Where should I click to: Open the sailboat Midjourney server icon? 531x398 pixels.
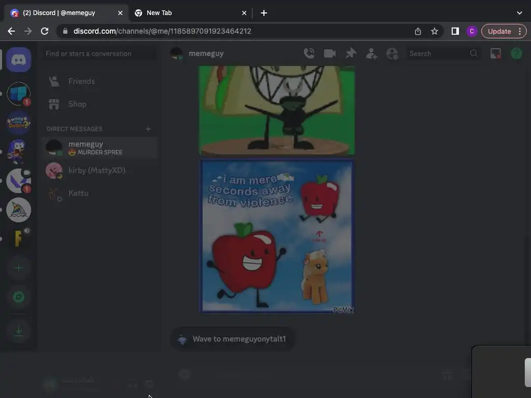tap(19, 210)
